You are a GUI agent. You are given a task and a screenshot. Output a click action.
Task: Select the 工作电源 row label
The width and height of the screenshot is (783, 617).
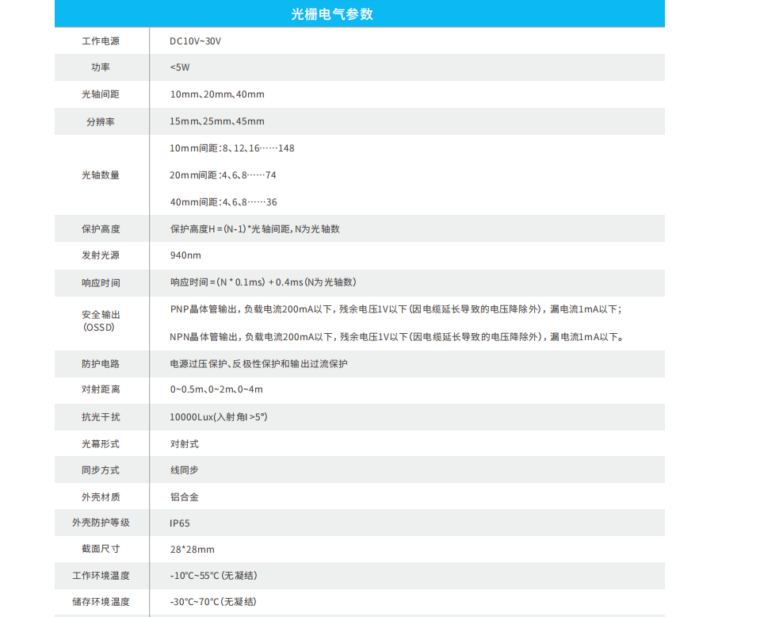click(101, 41)
